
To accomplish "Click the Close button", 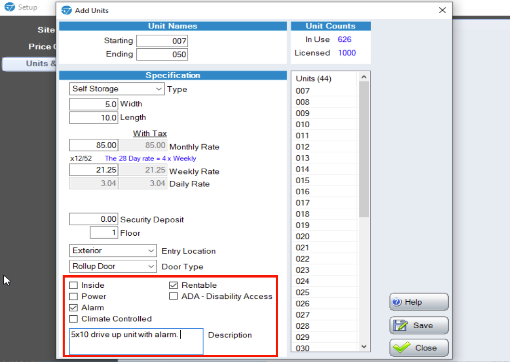I will [419, 348].
